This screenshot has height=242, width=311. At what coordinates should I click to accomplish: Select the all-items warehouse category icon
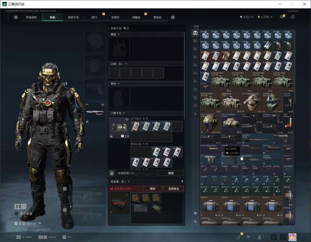click(x=195, y=33)
